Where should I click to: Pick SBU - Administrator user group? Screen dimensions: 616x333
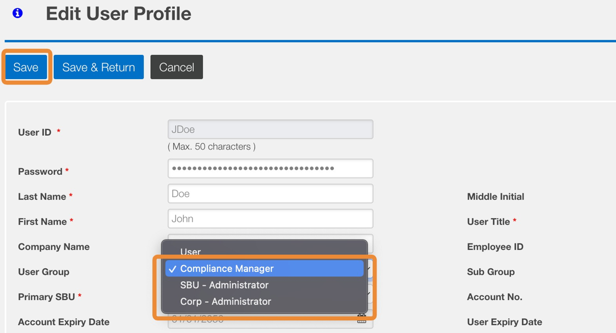[224, 285]
